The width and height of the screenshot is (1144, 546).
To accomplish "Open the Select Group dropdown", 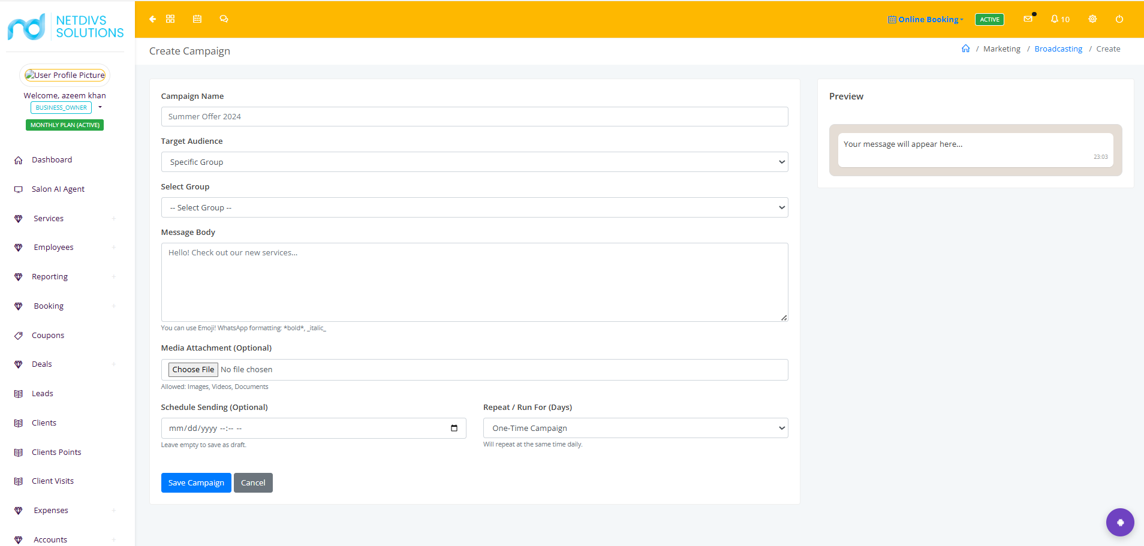I will pos(474,207).
